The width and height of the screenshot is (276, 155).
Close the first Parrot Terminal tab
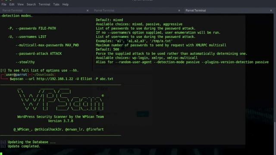click(x=88, y=10)
